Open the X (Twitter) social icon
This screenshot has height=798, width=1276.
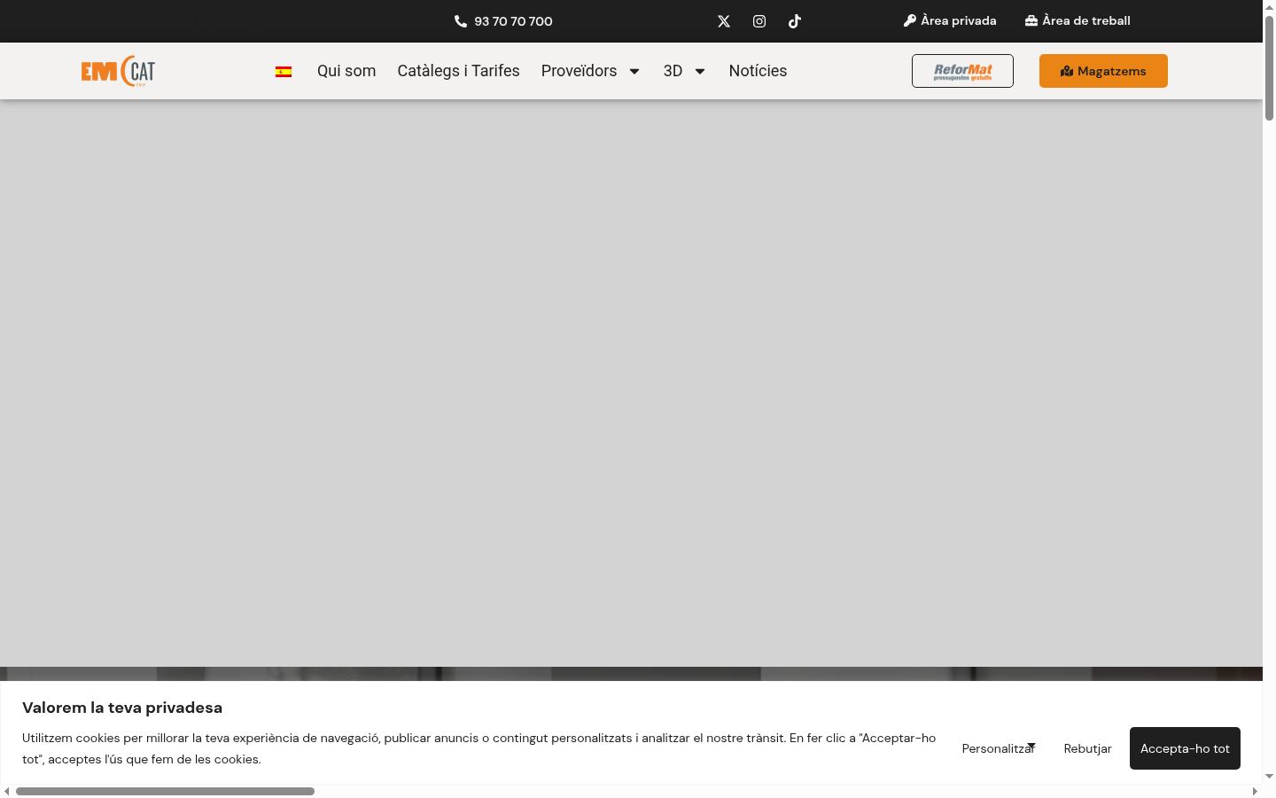(x=724, y=21)
